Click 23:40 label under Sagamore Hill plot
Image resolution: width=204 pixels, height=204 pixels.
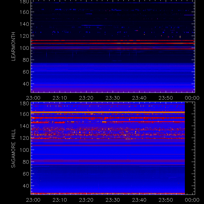[139, 200]
